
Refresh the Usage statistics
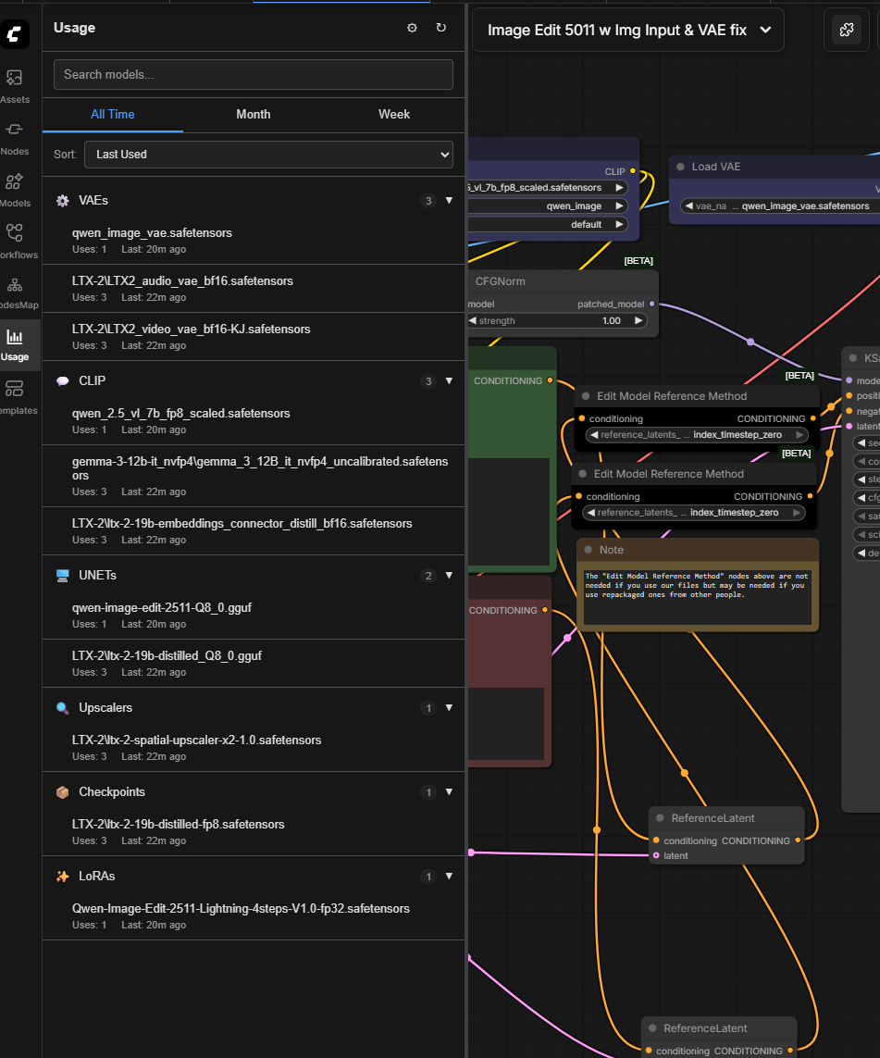tap(441, 28)
